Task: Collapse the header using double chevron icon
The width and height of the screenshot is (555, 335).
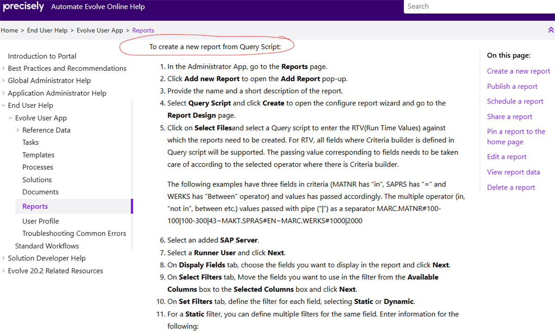Action: coord(550,30)
